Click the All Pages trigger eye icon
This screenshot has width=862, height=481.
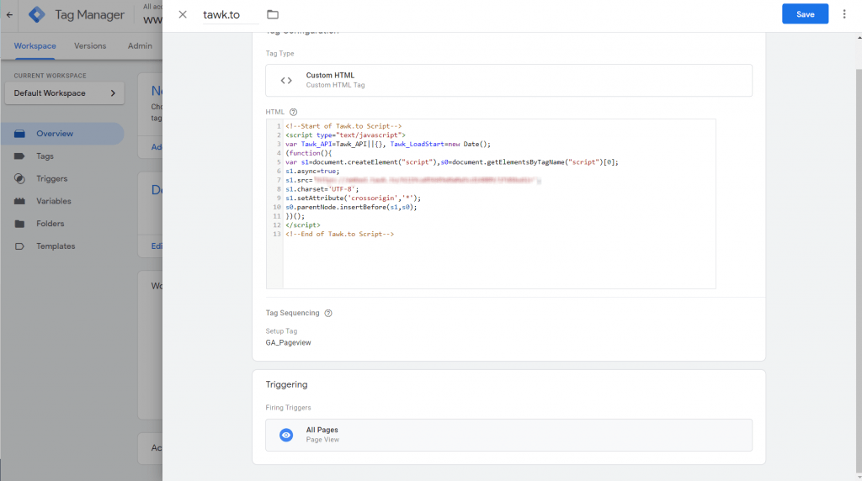coord(286,435)
